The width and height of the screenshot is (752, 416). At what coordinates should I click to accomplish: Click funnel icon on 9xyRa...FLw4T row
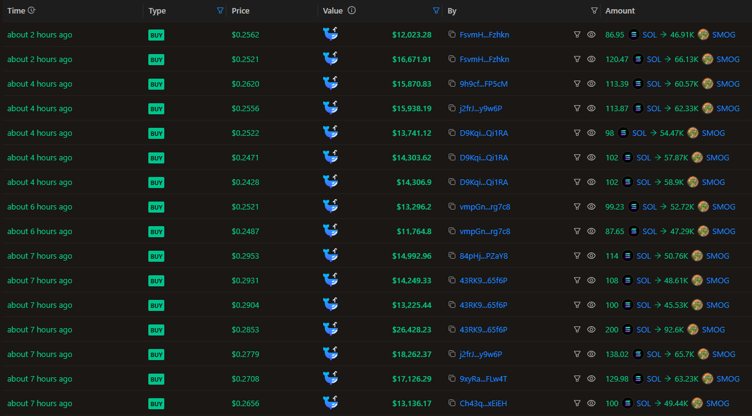[577, 379]
